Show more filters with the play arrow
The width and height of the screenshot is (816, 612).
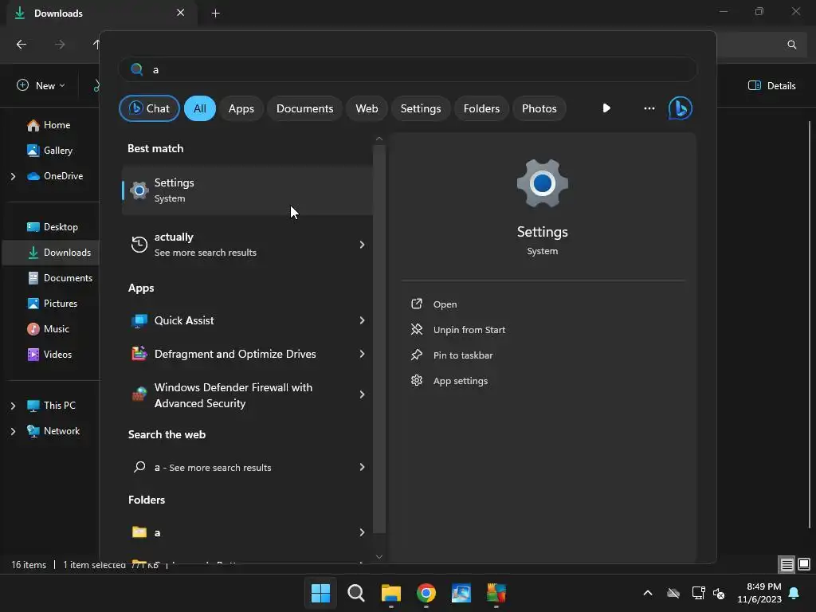point(606,108)
